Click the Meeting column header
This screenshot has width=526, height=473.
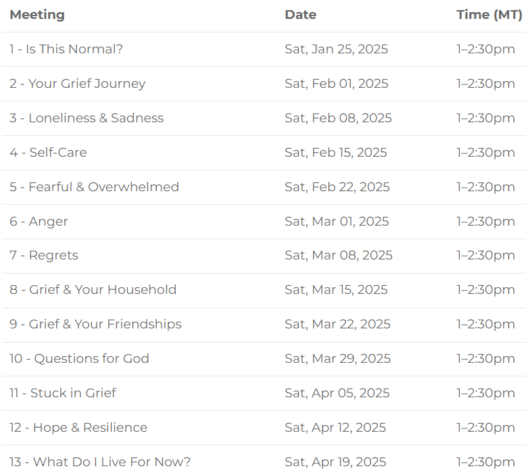(37, 15)
